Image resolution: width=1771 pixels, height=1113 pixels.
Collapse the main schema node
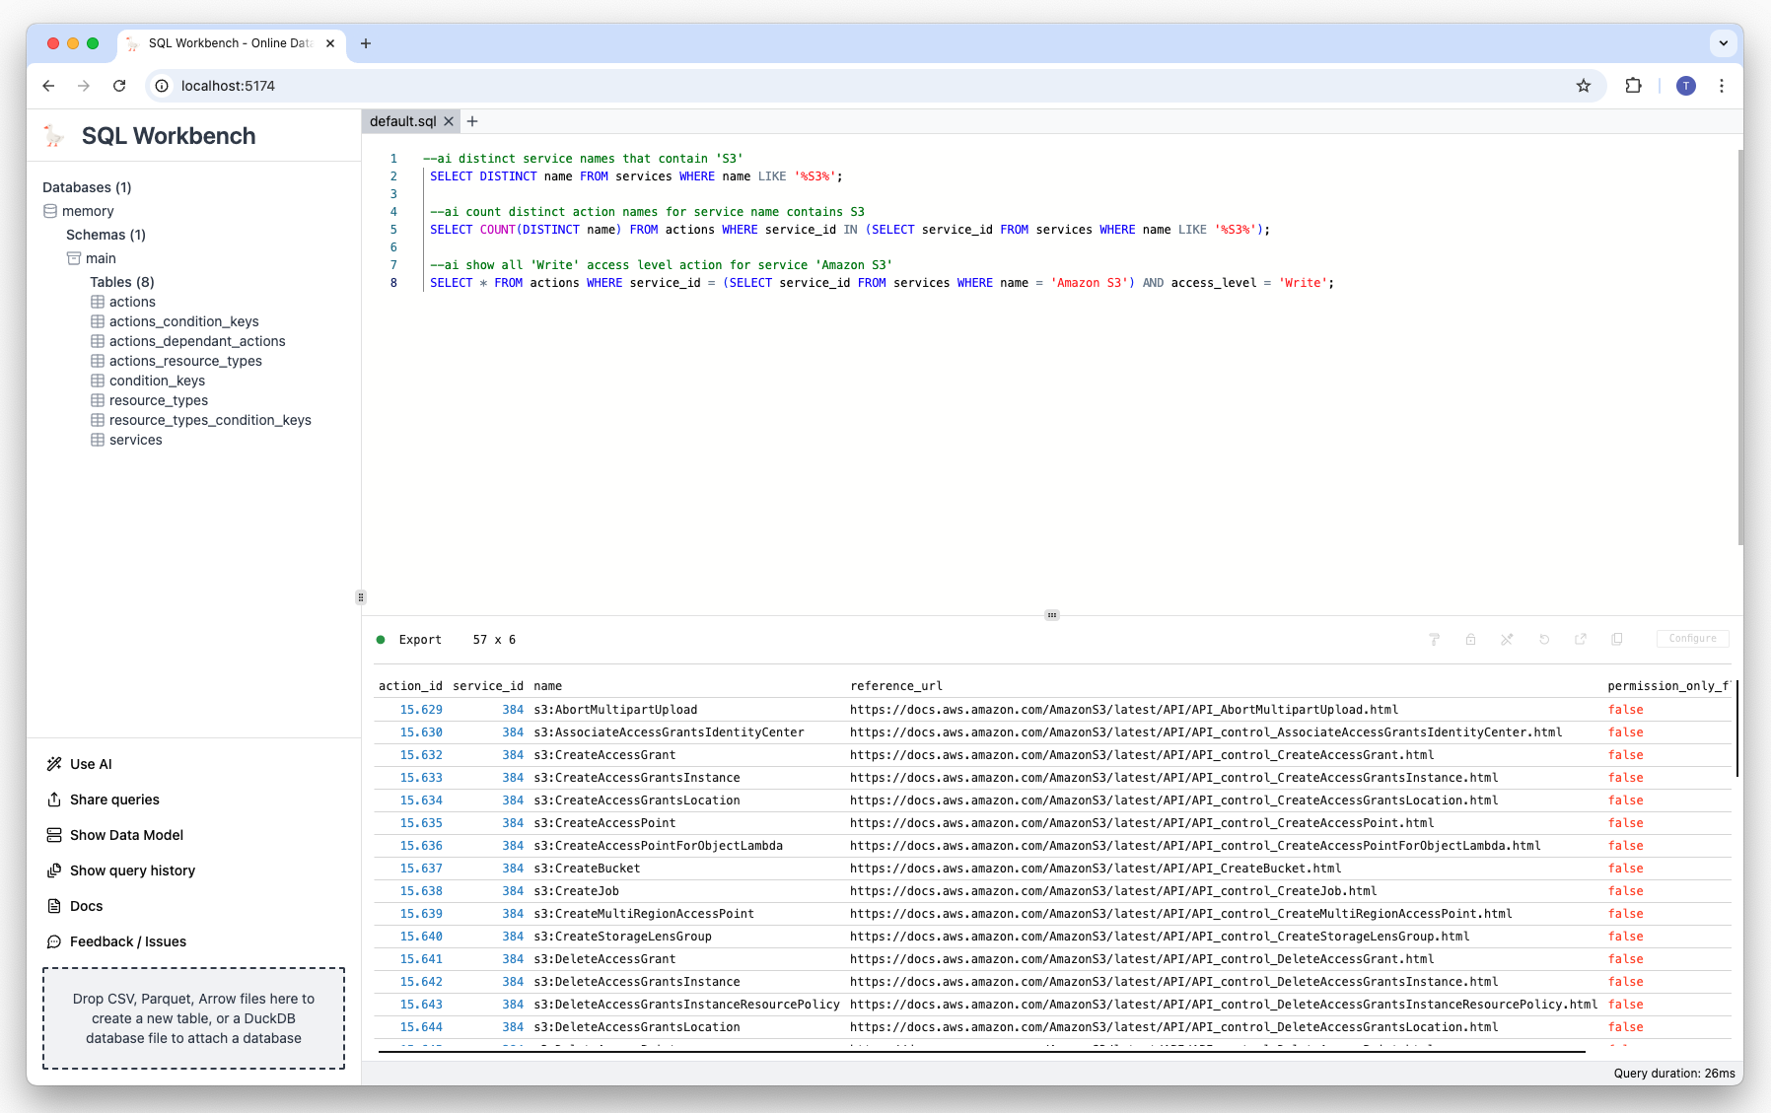pyautogui.click(x=101, y=258)
